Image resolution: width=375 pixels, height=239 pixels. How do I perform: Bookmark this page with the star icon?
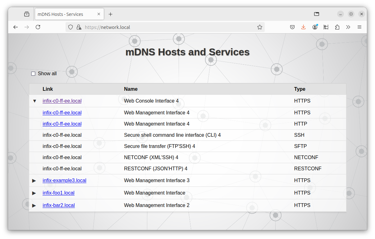[260, 27]
